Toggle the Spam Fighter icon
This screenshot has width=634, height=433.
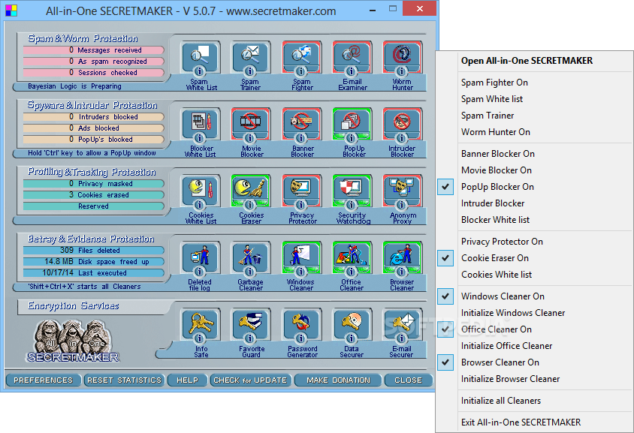[x=302, y=58]
